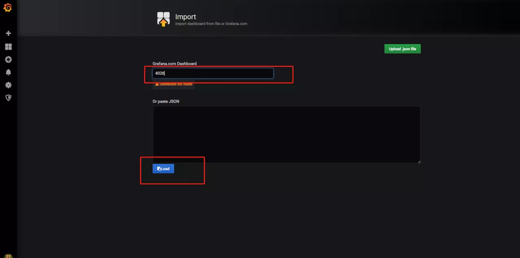Open the Grafana home logo

(x=8, y=7)
